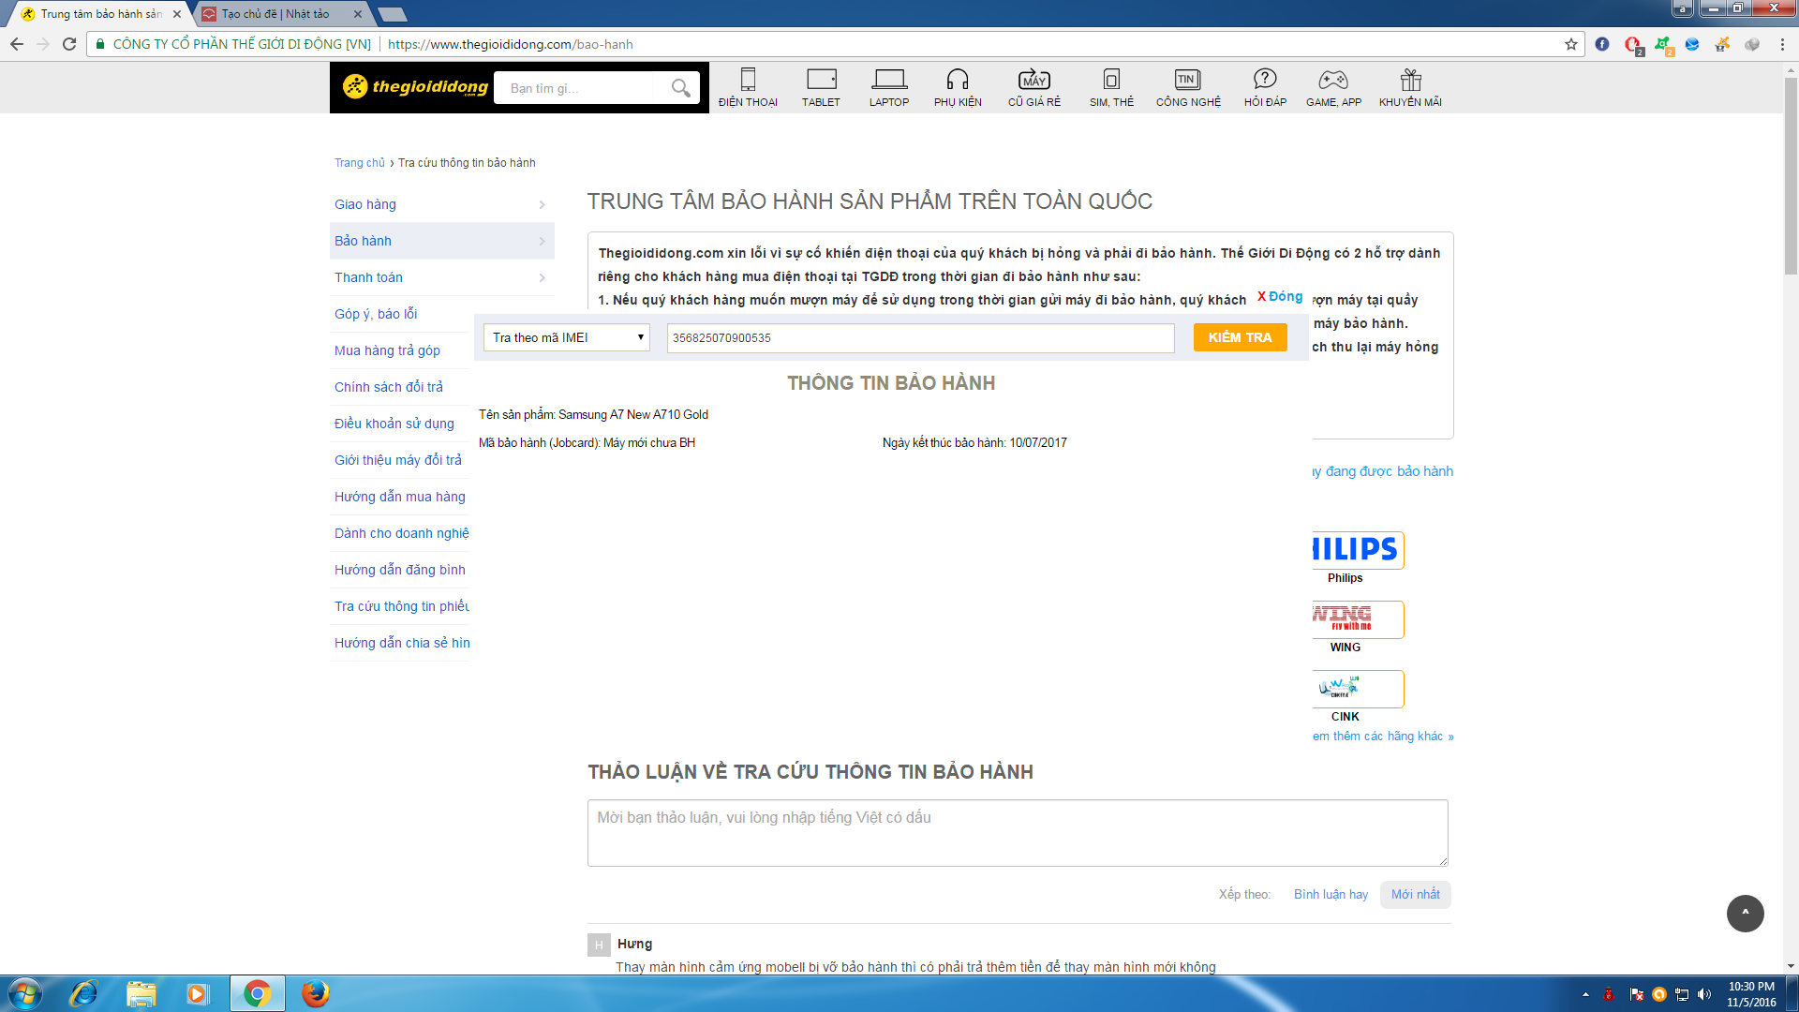Click the scroll-to-top round button
The width and height of the screenshot is (1799, 1012).
point(1745,913)
